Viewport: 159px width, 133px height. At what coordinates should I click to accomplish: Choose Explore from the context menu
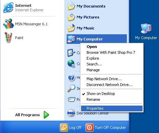click(112, 58)
